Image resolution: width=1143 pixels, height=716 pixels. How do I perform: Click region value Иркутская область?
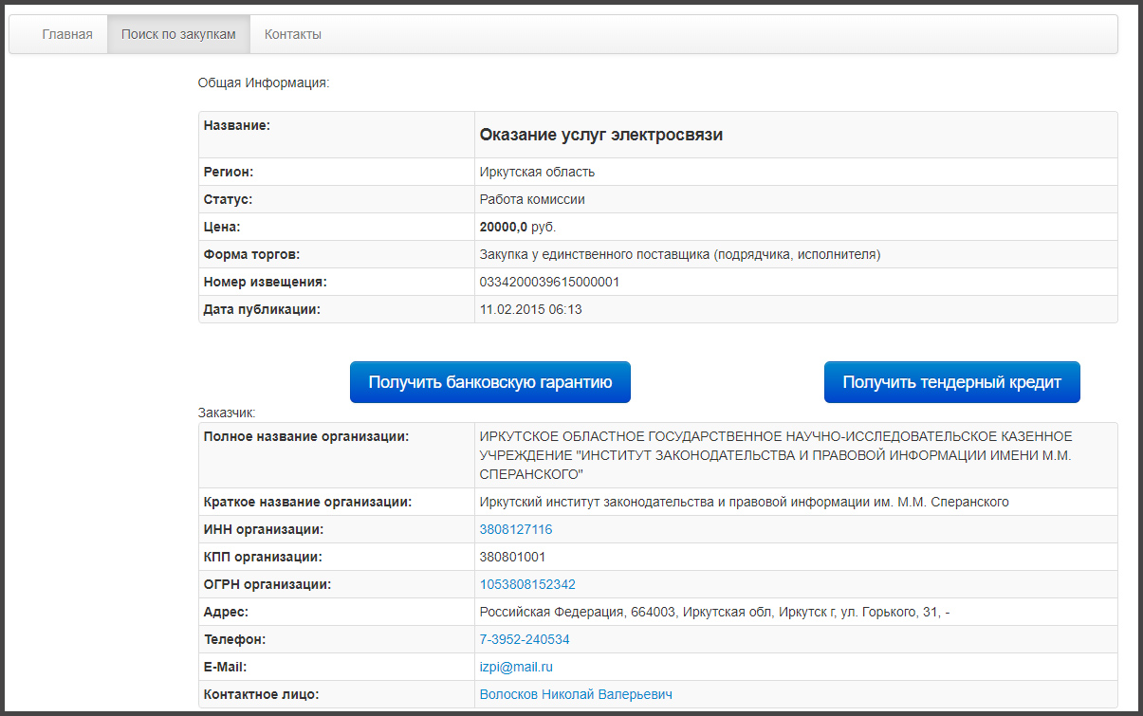(x=537, y=172)
